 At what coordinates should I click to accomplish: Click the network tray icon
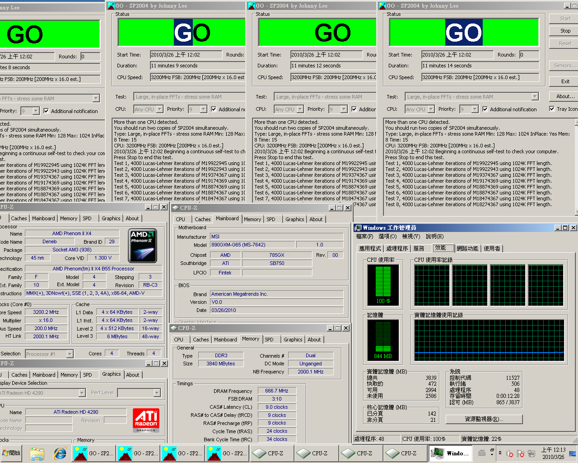[531, 453]
